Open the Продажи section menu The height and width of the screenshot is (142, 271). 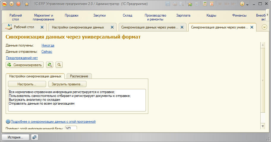pyautogui.click(x=71, y=15)
